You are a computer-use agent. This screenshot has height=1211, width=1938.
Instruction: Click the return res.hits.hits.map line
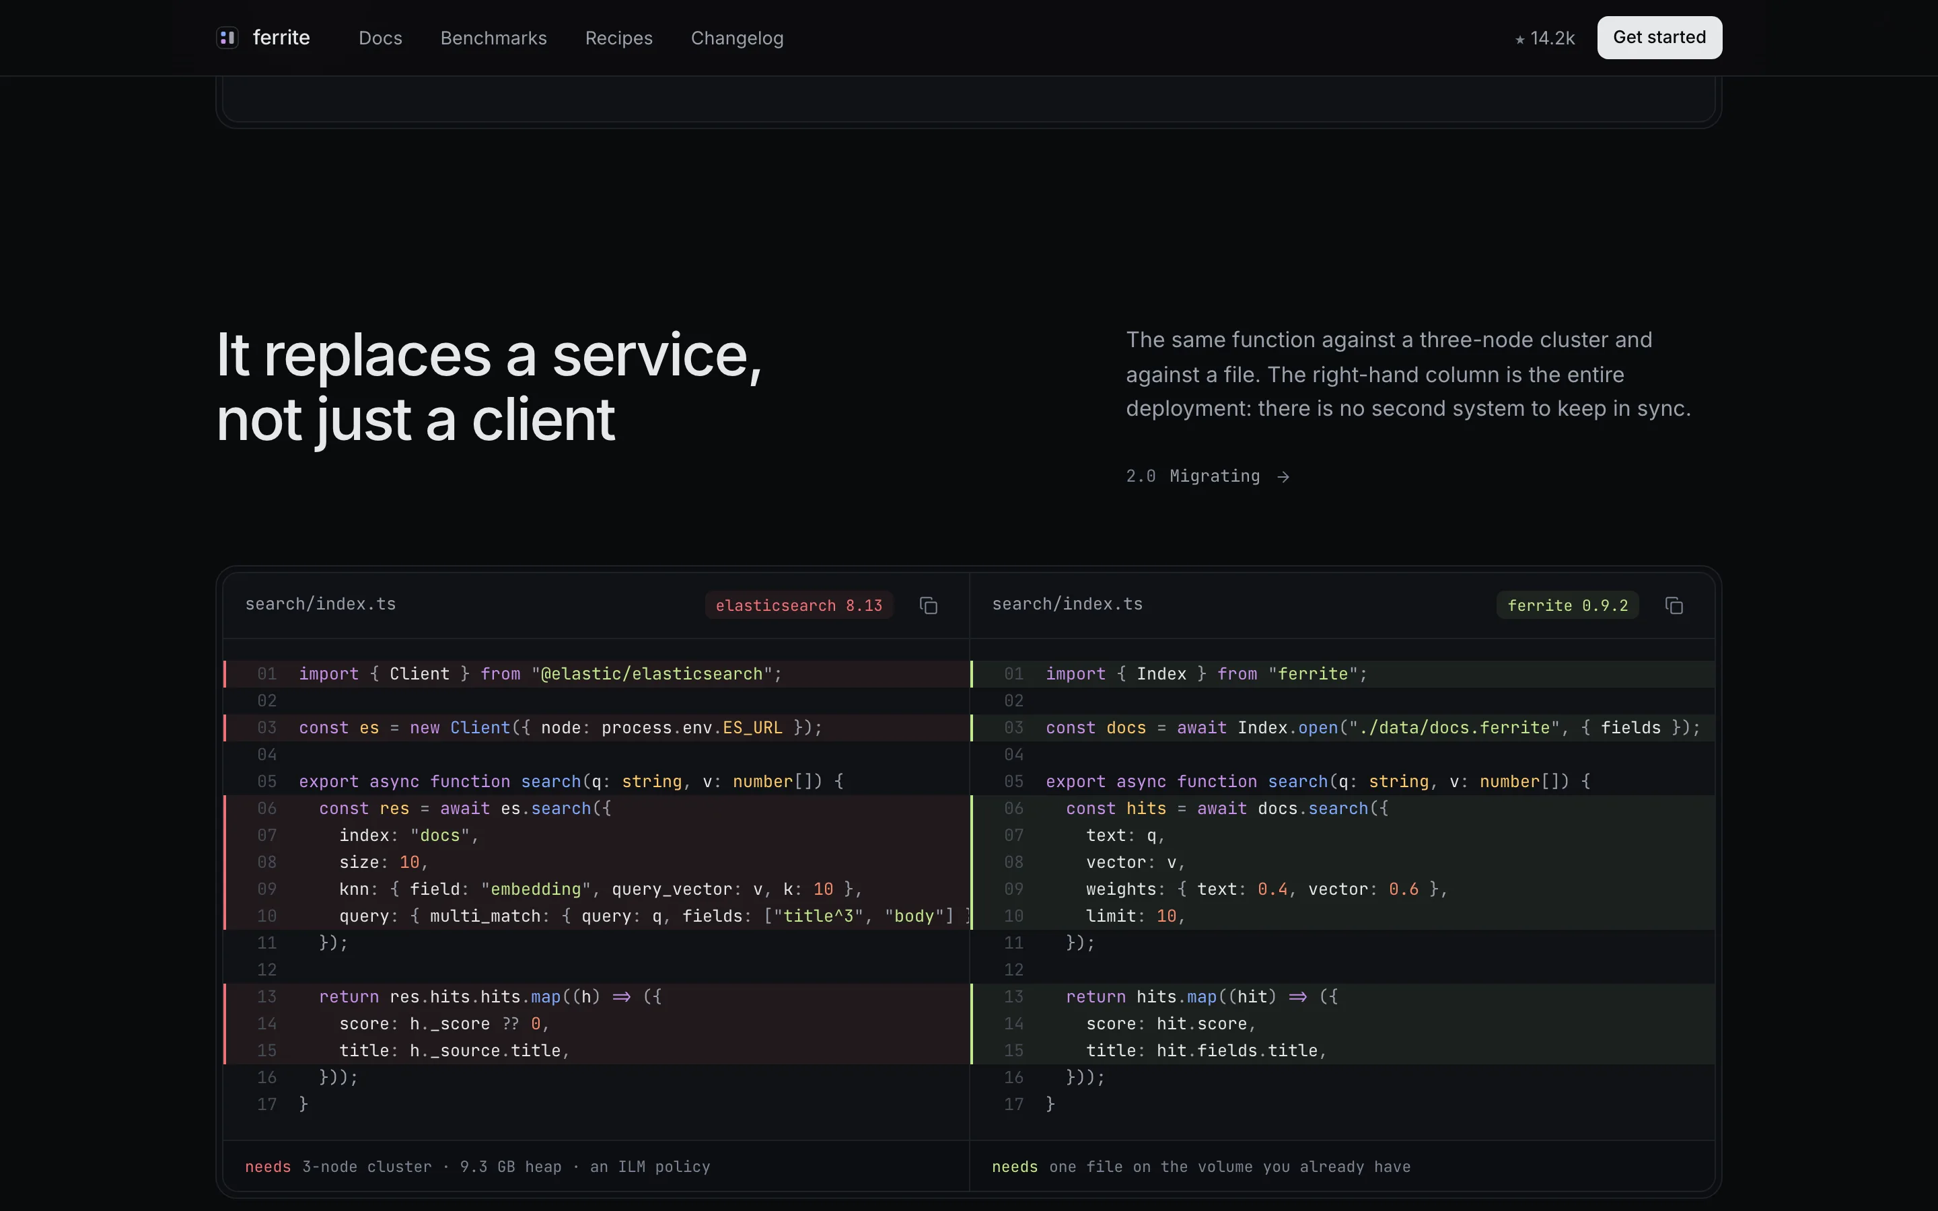[597, 997]
